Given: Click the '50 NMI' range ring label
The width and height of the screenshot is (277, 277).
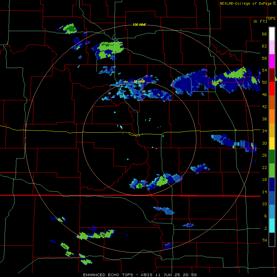Looking at the screenshot, I should [139, 82].
